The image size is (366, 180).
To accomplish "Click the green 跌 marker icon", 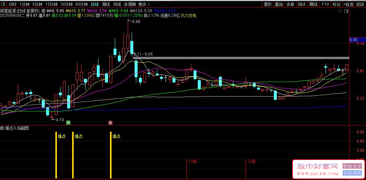I will pyautogui.click(x=68, y=123).
